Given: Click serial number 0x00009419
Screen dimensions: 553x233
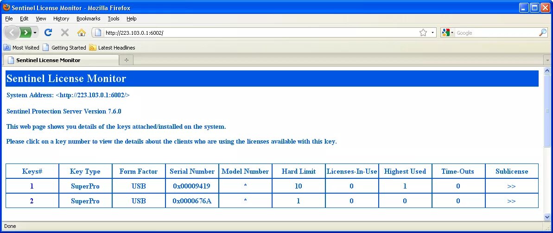Looking at the screenshot, I should pos(192,186).
